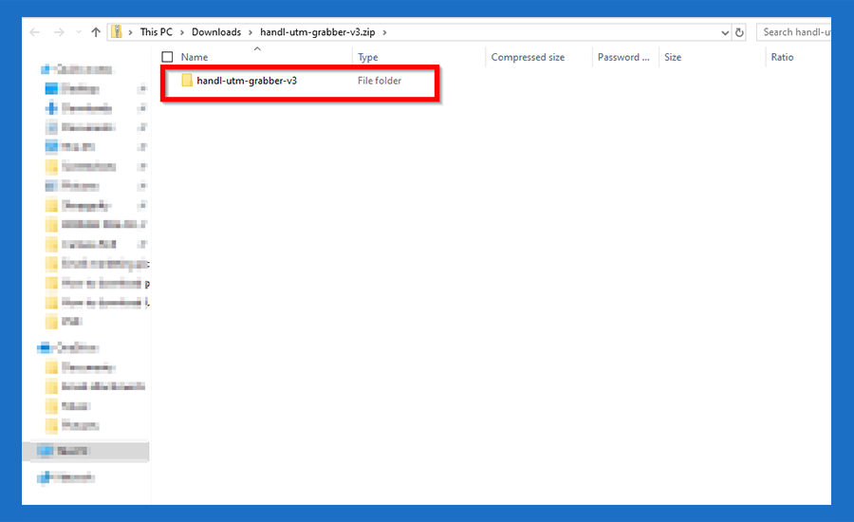Click the Size column header

click(x=673, y=57)
